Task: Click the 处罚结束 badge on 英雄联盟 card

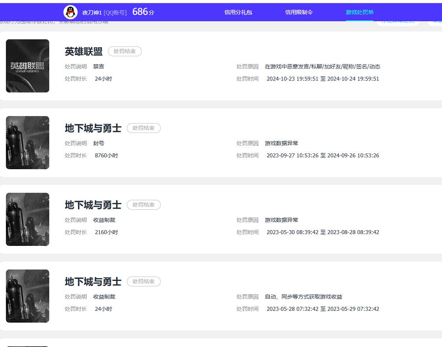Action: (x=125, y=51)
